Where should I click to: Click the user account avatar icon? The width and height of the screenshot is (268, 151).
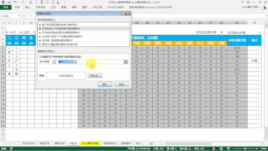click(265, 7)
